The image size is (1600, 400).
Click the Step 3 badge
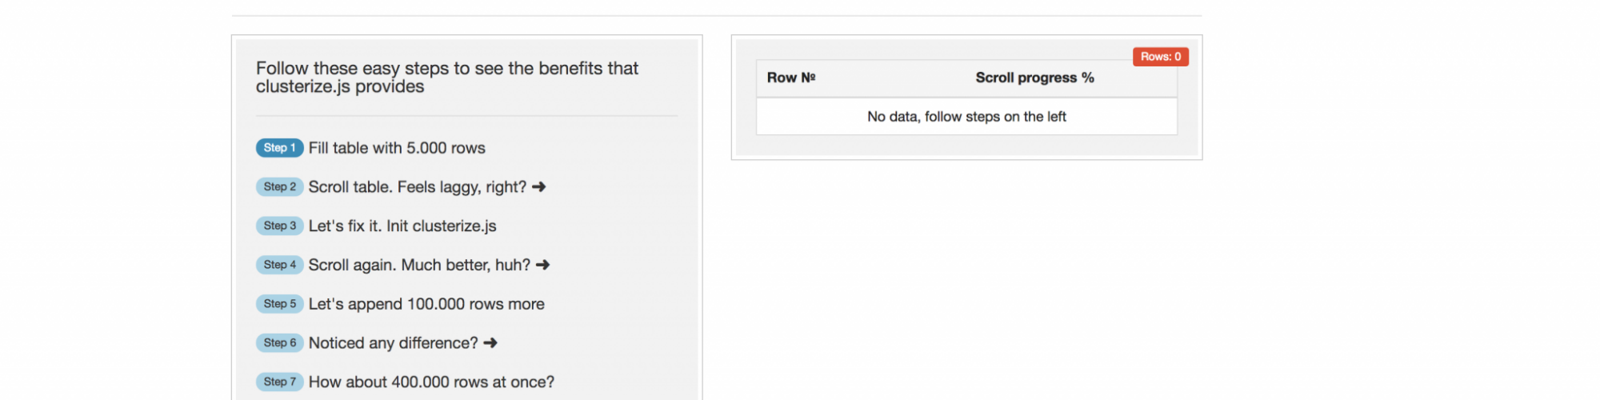coord(279,226)
